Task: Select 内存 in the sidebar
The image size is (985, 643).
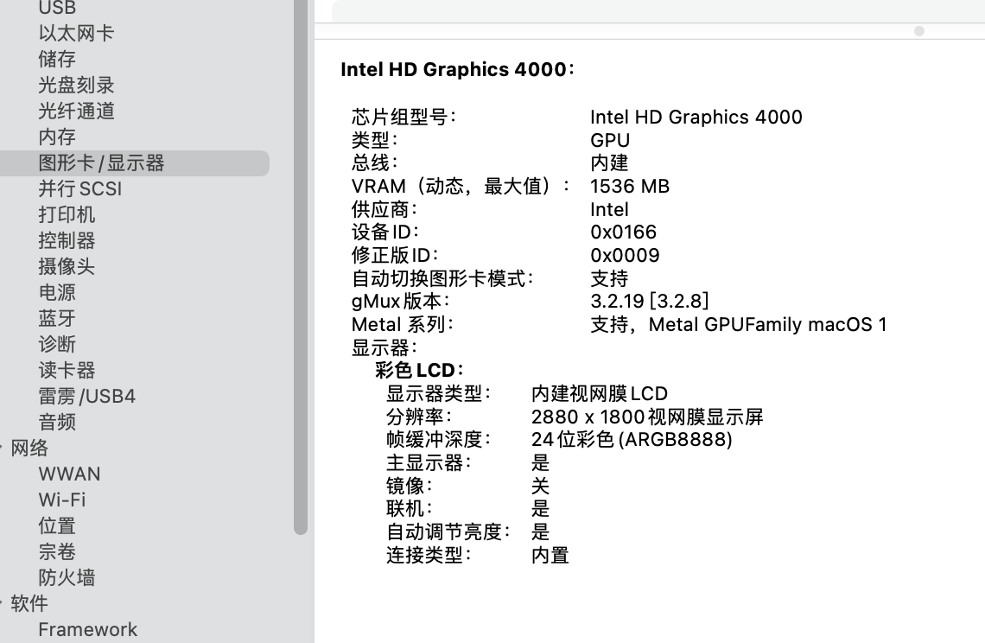Action: [x=57, y=137]
